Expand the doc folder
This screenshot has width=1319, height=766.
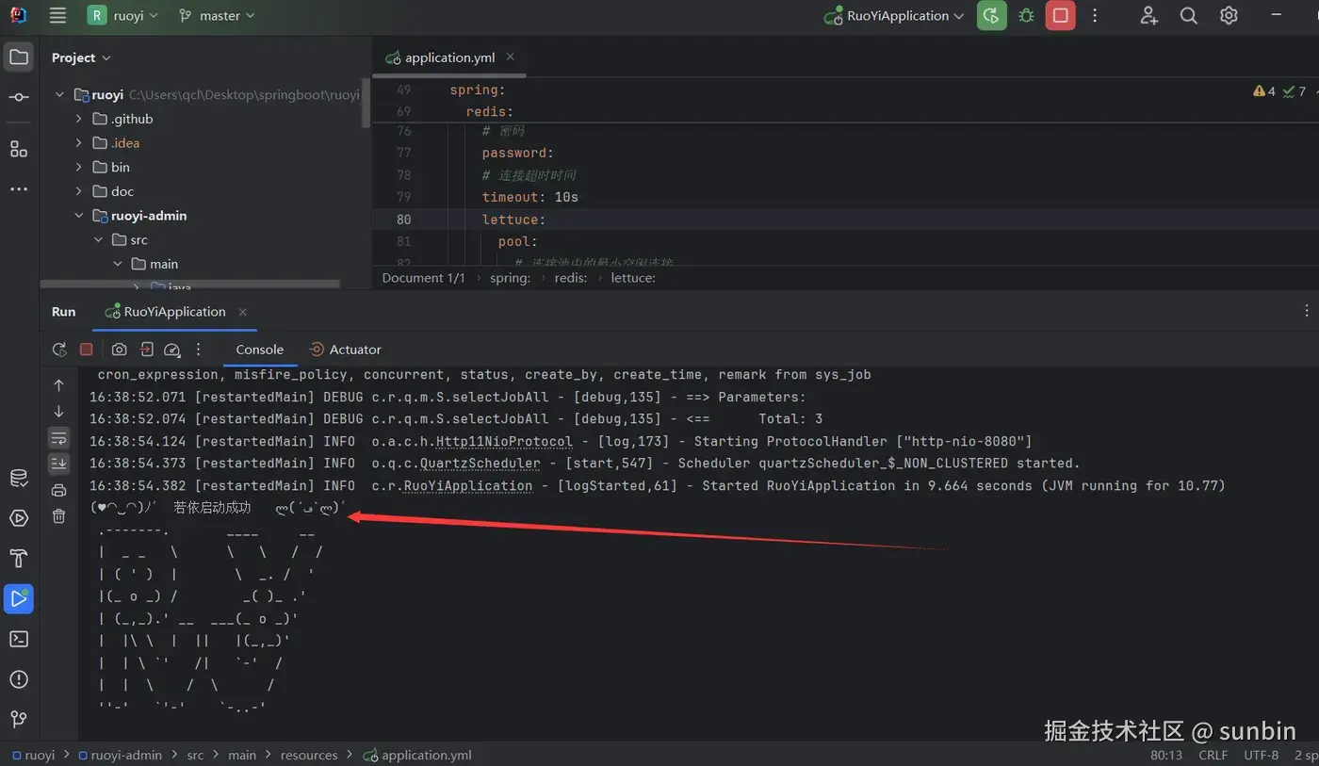click(79, 191)
